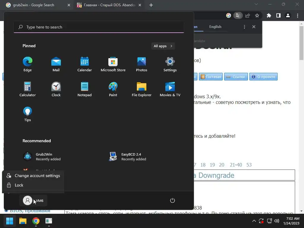Open the clock and date flyout
The height and width of the screenshot is (228, 304).
pos(292,221)
